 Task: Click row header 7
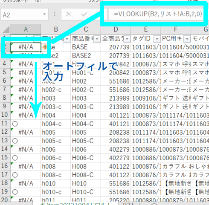pyautogui.click(x=5, y=90)
